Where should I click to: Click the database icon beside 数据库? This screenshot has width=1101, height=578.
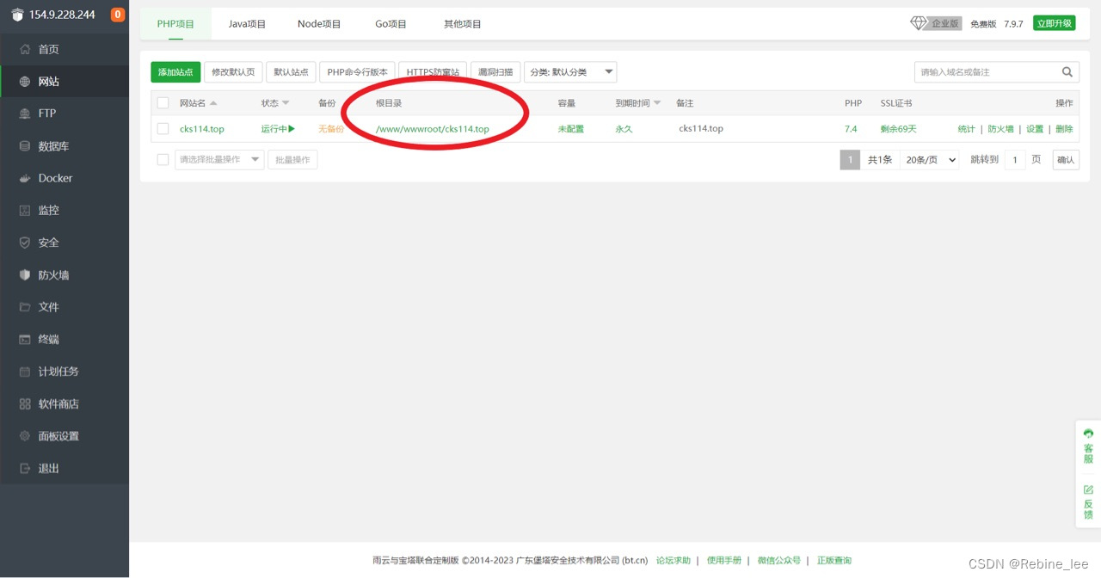click(x=25, y=146)
